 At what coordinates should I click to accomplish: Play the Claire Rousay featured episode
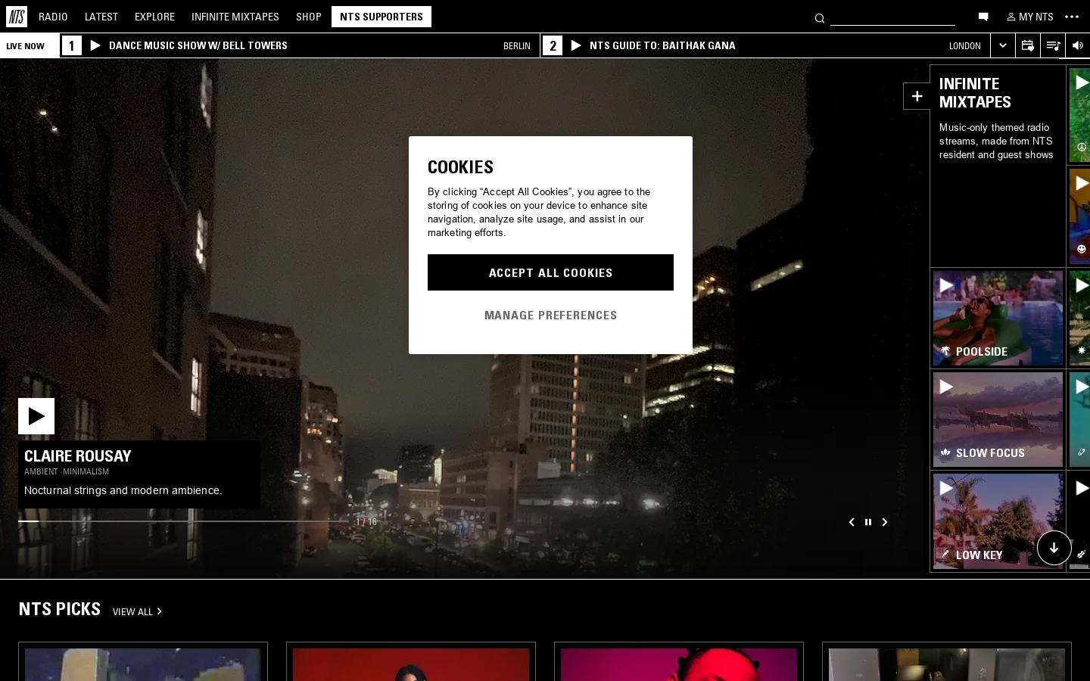(36, 416)
